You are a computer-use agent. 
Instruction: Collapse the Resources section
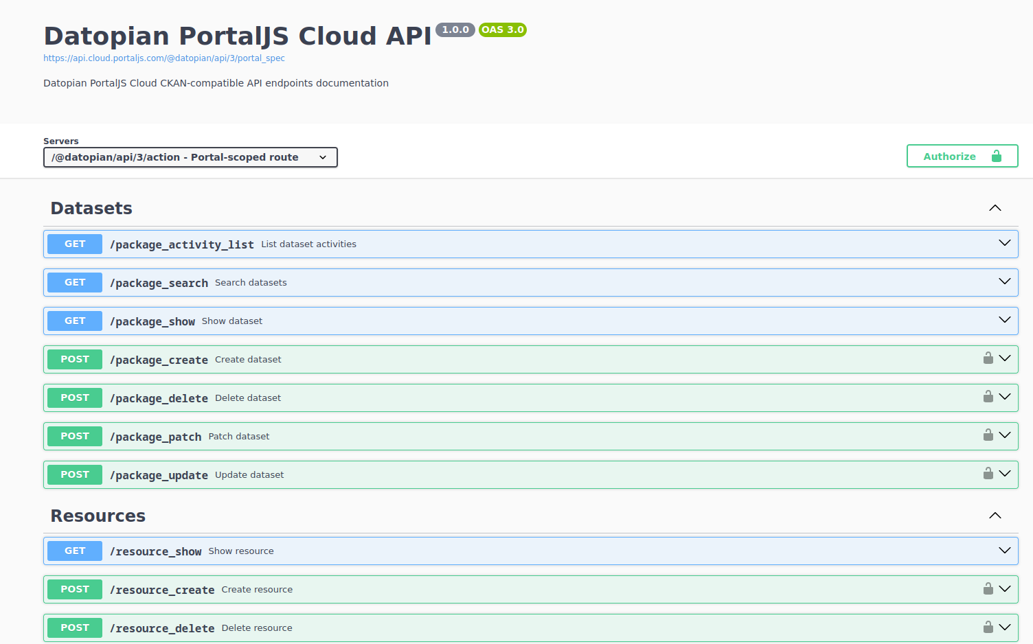tap(995, 516)
